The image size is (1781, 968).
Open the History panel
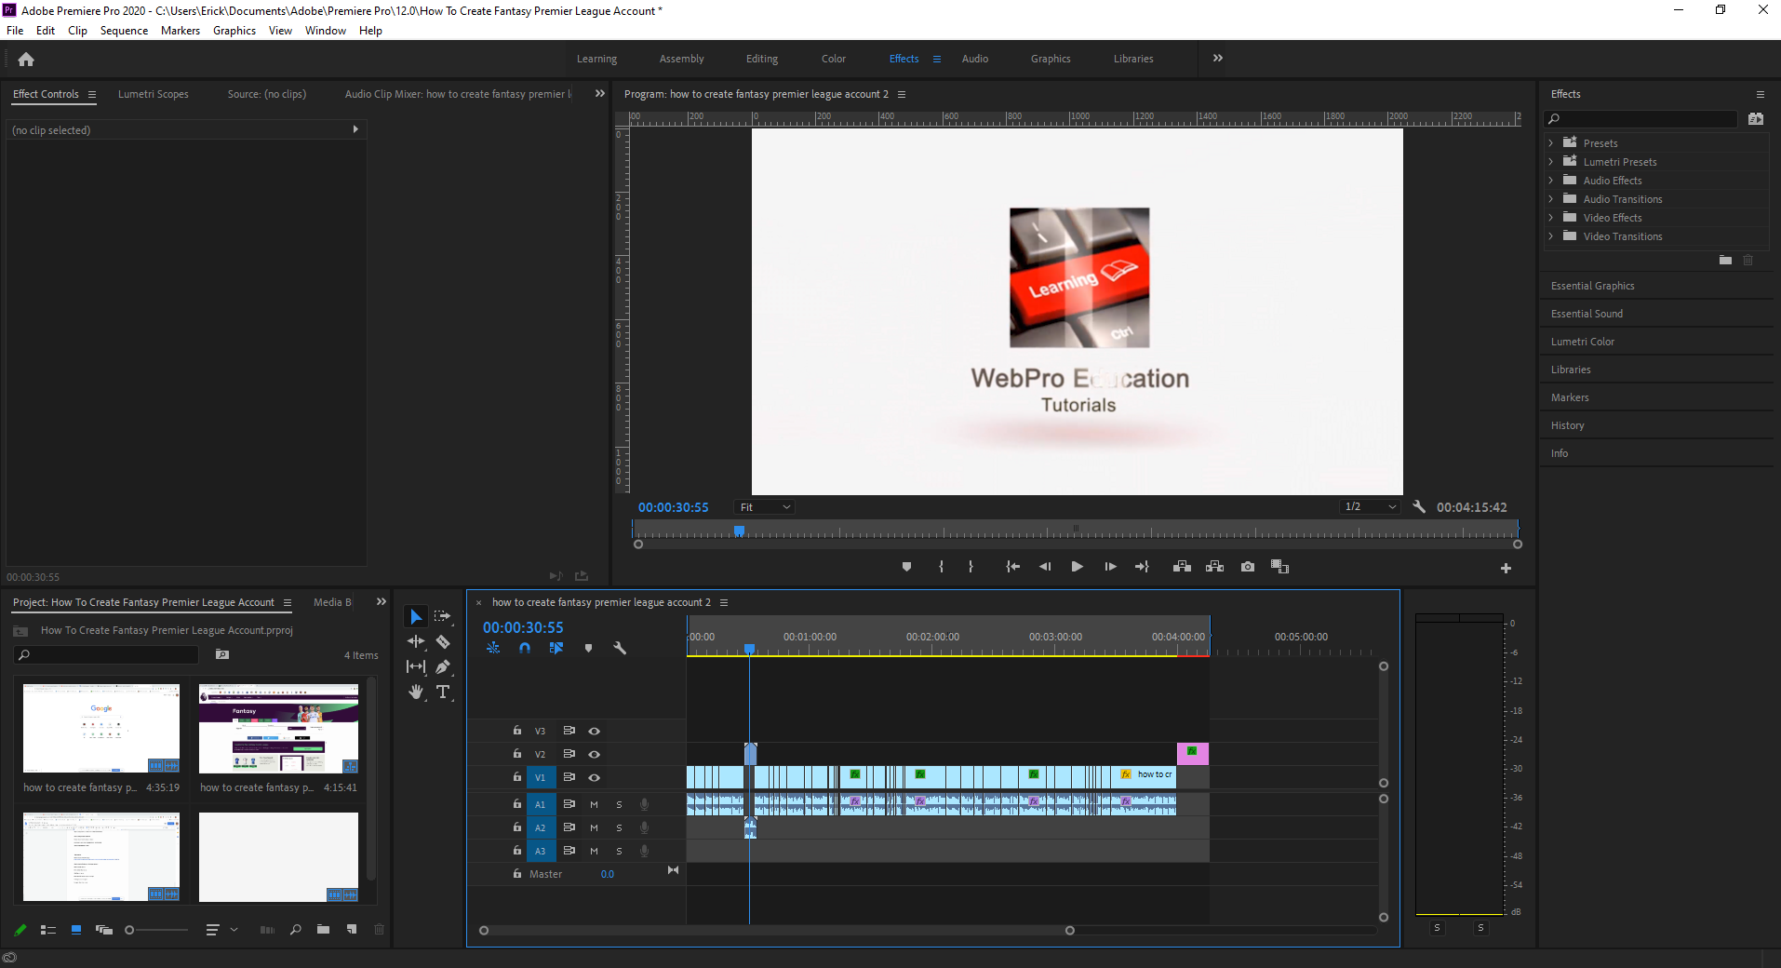[x=1567, y=425]
